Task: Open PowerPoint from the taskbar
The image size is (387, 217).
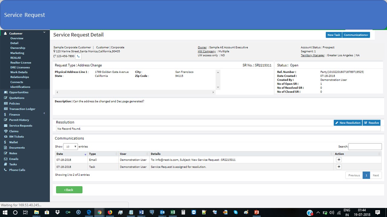Action: click(256, 212)
